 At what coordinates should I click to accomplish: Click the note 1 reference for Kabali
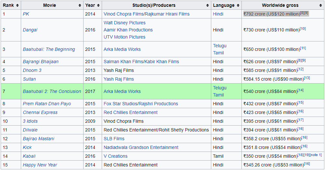(x=316, y=155)
